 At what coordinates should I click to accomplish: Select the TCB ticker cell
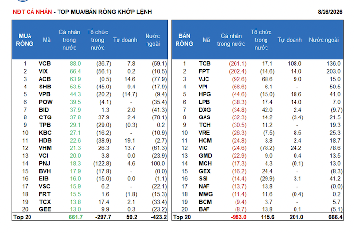(x=205, y=64)
